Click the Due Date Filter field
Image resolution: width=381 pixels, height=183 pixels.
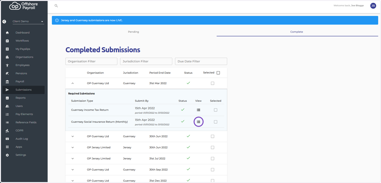coord(201,61)
